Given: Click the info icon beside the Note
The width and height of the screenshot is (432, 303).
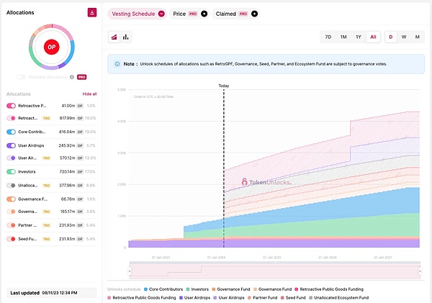Looking at the screenshot, I should click(117, 63).
